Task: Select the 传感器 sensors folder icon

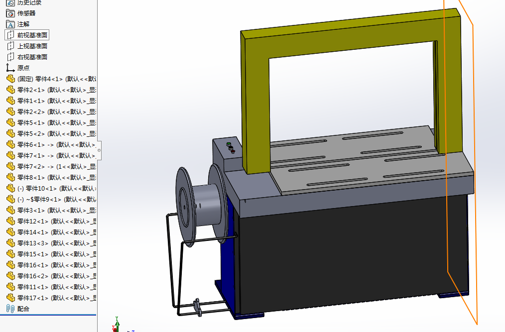Action: click(10, 13)
